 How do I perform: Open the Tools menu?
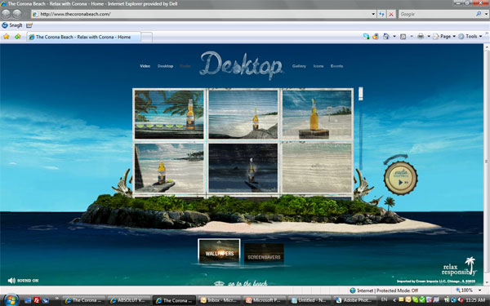click(x=470, y=37)
